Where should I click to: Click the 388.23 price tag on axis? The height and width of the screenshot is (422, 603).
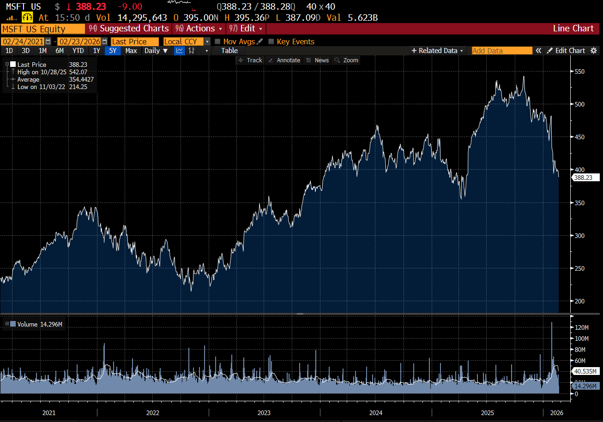pos(585,178)
